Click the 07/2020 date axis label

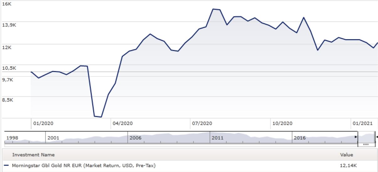(x=202, y=123)
